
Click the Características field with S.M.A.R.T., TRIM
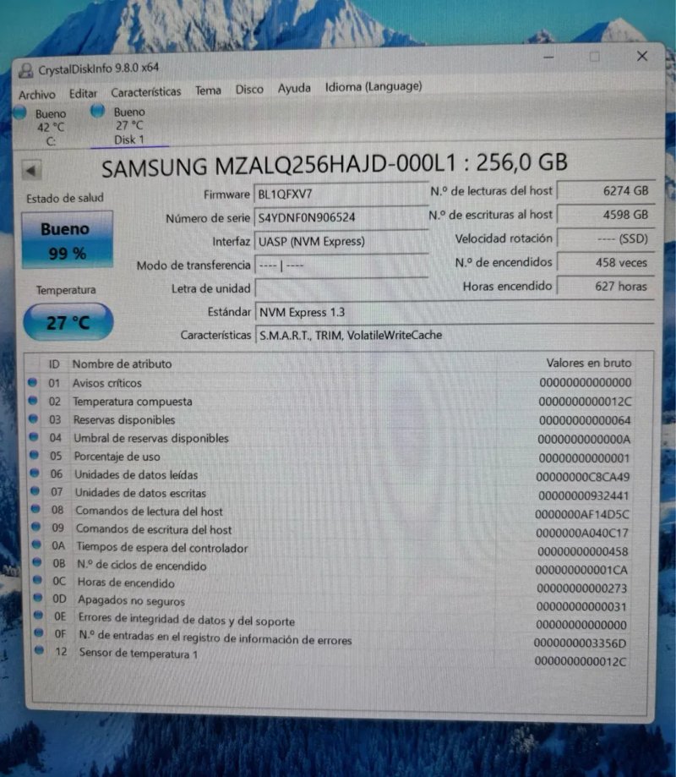click(454, 335)
